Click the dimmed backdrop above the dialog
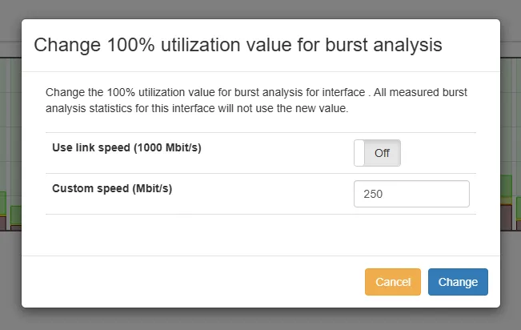The width and height of the screenshot is (521, 330). click(260, 9)
